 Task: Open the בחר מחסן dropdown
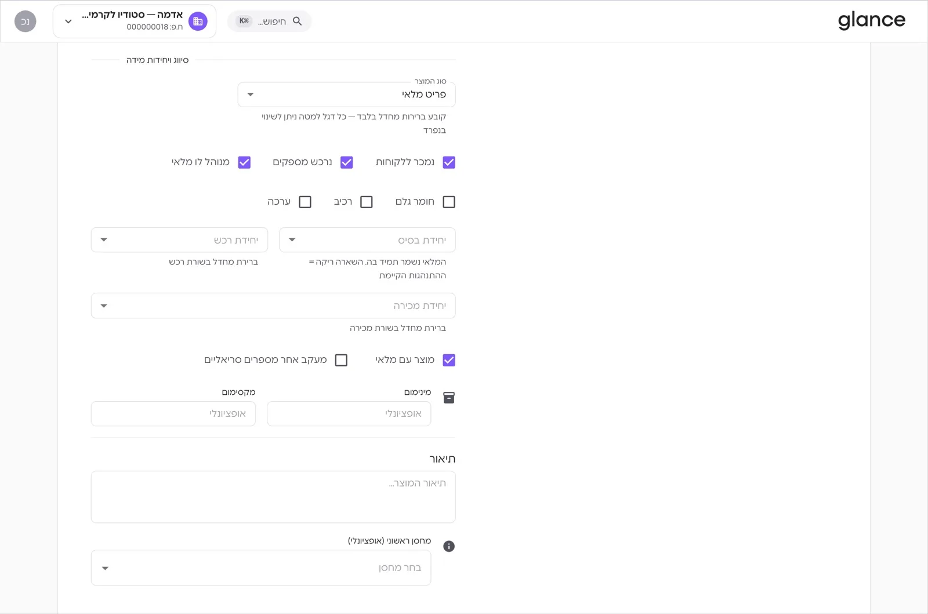(261, 568)
